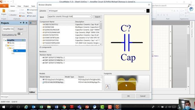Open File Explorer from the taskbar
The image size is (195, 110).
(49, 107)
